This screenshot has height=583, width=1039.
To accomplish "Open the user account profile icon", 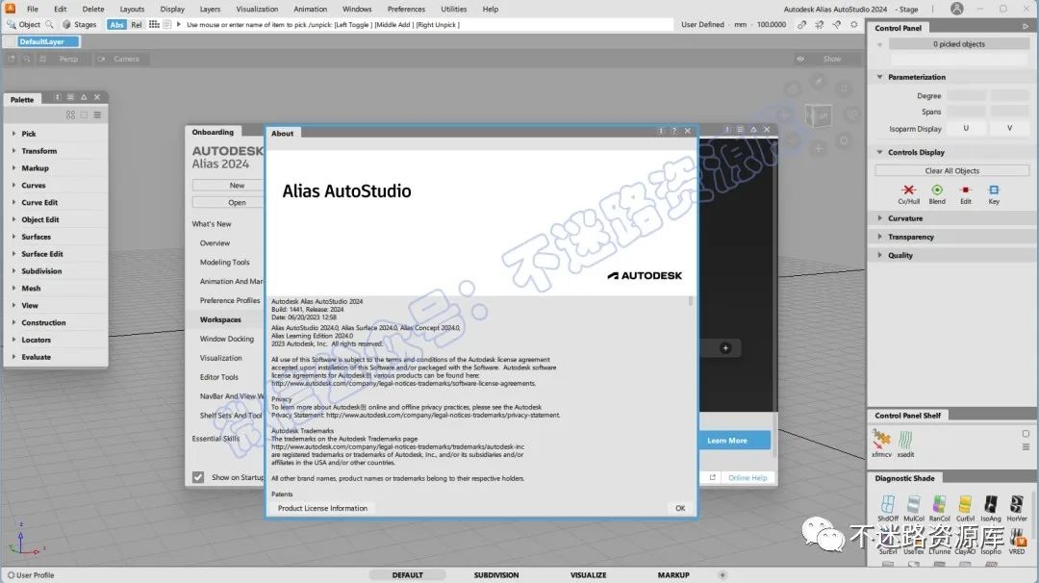I will [956, 9].
